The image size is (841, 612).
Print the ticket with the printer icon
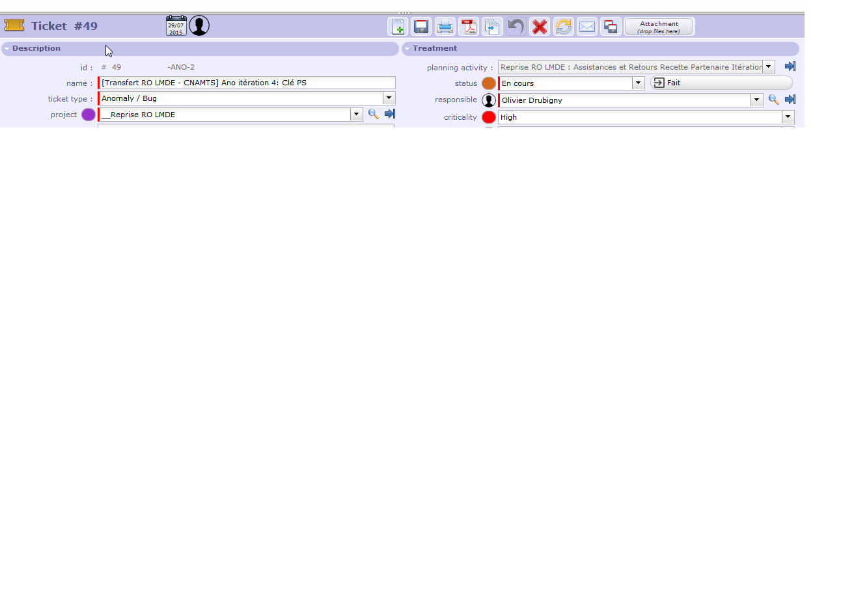[445, 27]
